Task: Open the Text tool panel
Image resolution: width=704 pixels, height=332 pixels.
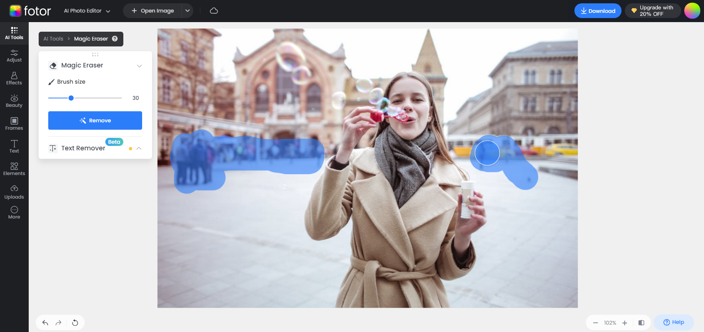Action: tap(14, 146)
